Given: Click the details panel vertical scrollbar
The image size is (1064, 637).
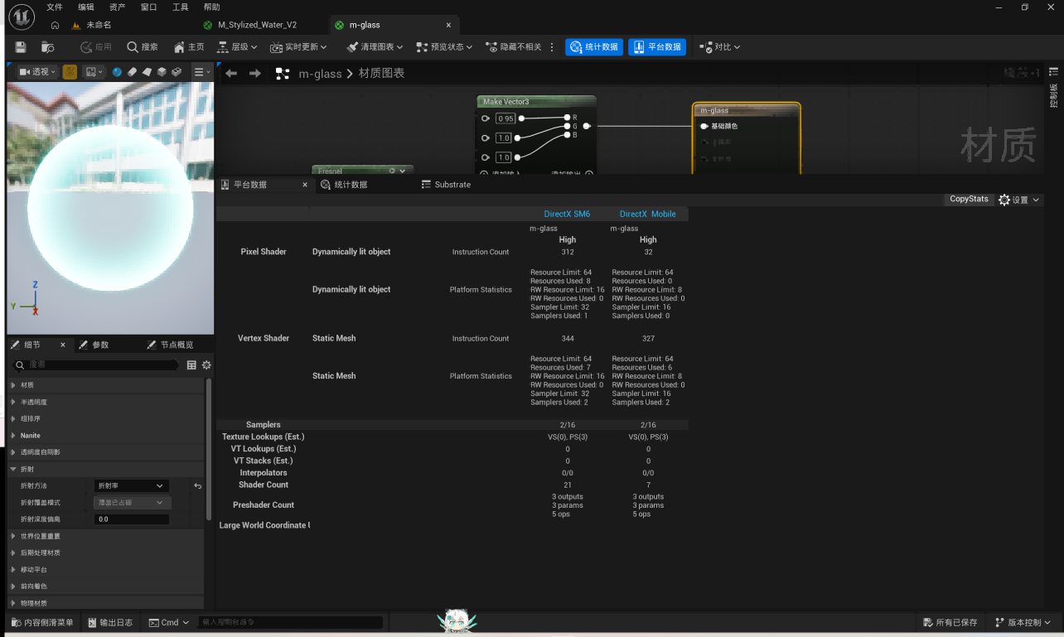Looking at the screenshot, I should 209,449.
